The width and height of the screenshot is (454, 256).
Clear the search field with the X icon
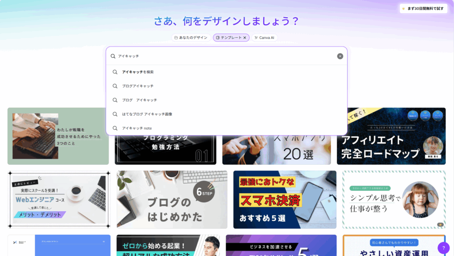(x=340, y=56)
